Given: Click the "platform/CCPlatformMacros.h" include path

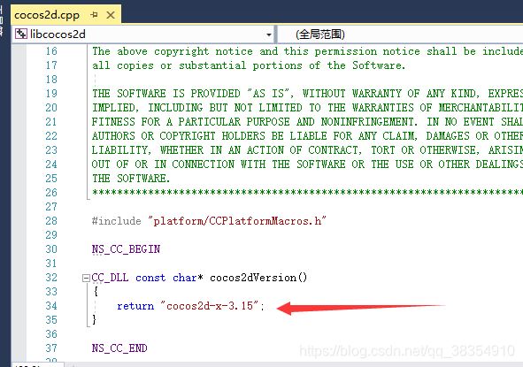Looking at the screenshot, I should click(237, 221).
